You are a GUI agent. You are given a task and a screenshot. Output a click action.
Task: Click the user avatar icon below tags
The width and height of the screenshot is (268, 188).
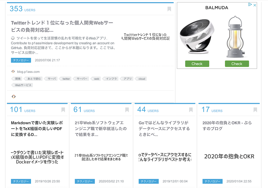pos(14,97)
